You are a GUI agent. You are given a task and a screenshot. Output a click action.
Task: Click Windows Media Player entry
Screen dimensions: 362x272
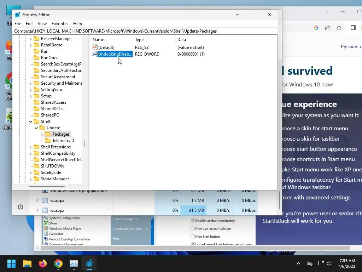coord(65,228)
